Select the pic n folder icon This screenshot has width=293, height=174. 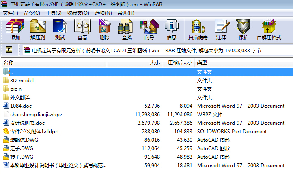click(x=6, y=89)
